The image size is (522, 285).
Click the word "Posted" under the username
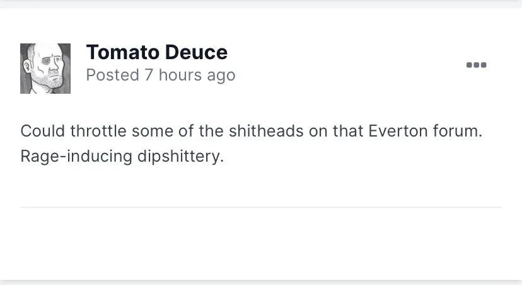[x=112, y=75]
